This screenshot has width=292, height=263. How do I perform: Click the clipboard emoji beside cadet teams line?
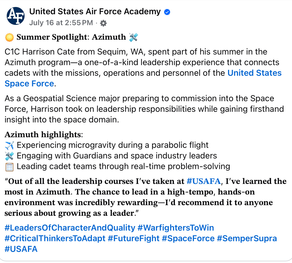[9, 167]
